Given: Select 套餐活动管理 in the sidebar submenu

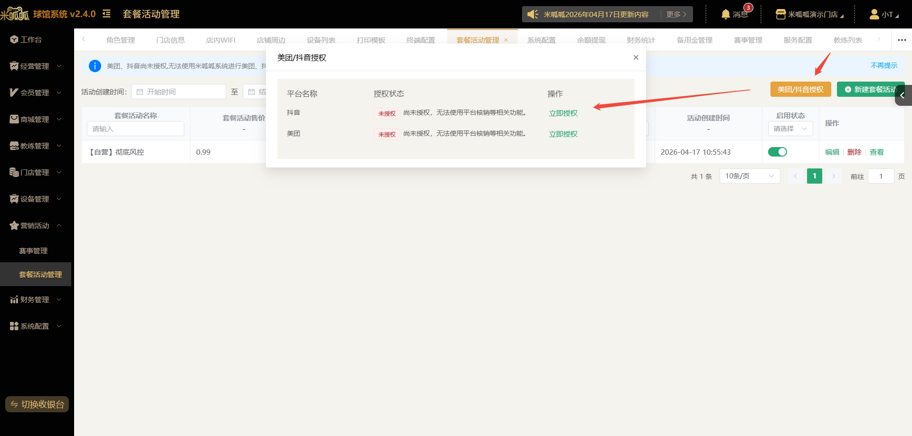Looking at the screenshot, I should [x=36, y=274].
